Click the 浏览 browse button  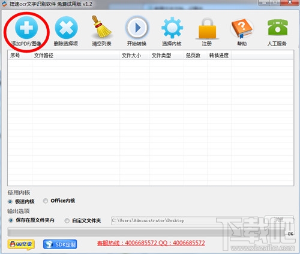coord(279,220)
